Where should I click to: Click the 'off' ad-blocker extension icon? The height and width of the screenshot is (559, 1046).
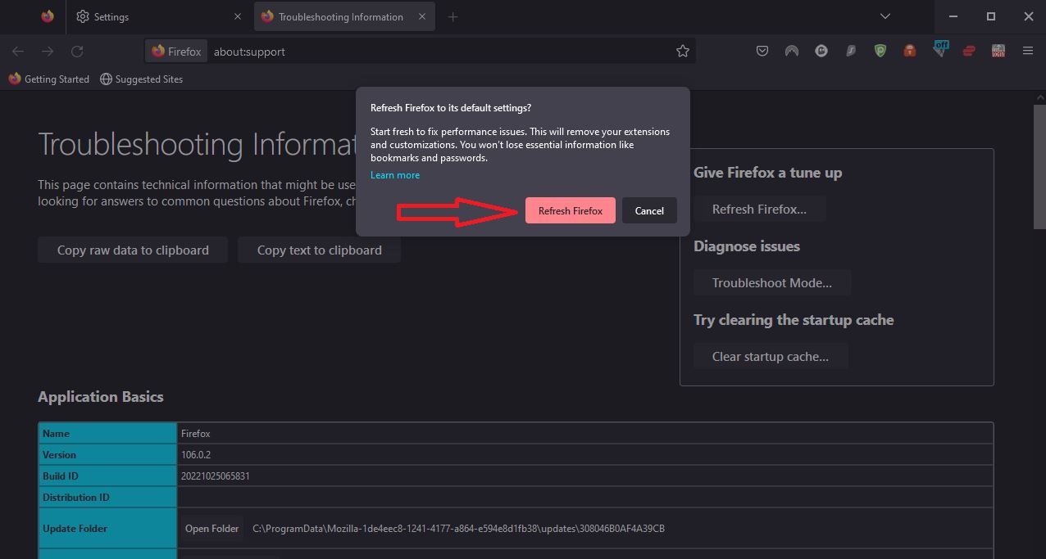point(940,50)
